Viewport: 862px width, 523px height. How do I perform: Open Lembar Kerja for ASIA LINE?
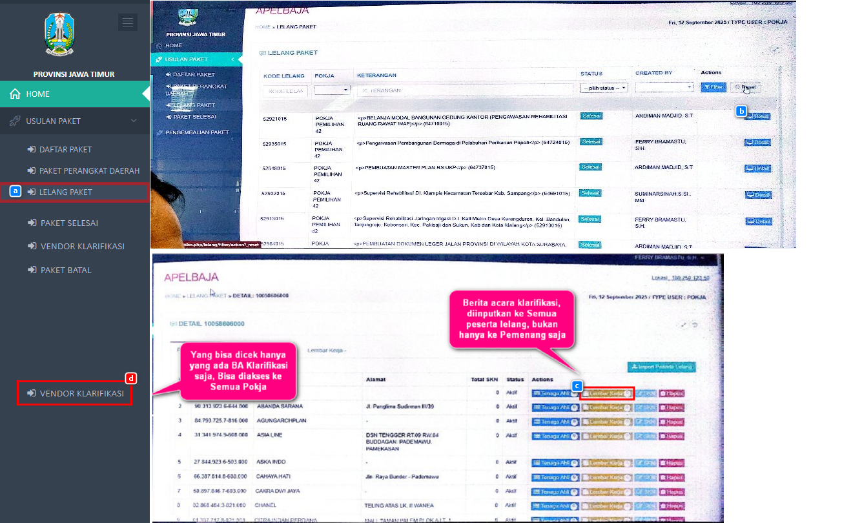(606, 436)
